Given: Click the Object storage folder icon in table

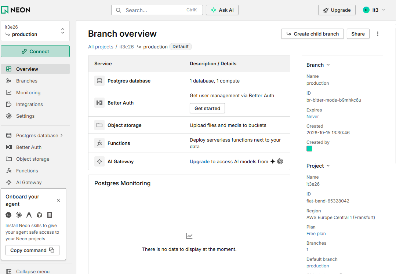Looking at the screenshot, I should (99, 125).
